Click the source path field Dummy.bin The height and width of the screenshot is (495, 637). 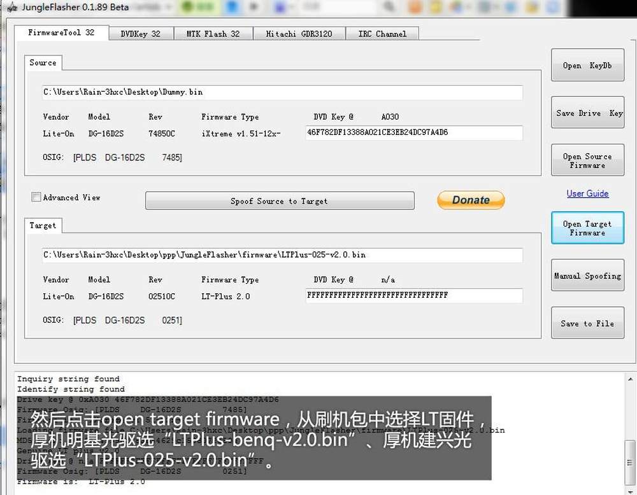282,92
